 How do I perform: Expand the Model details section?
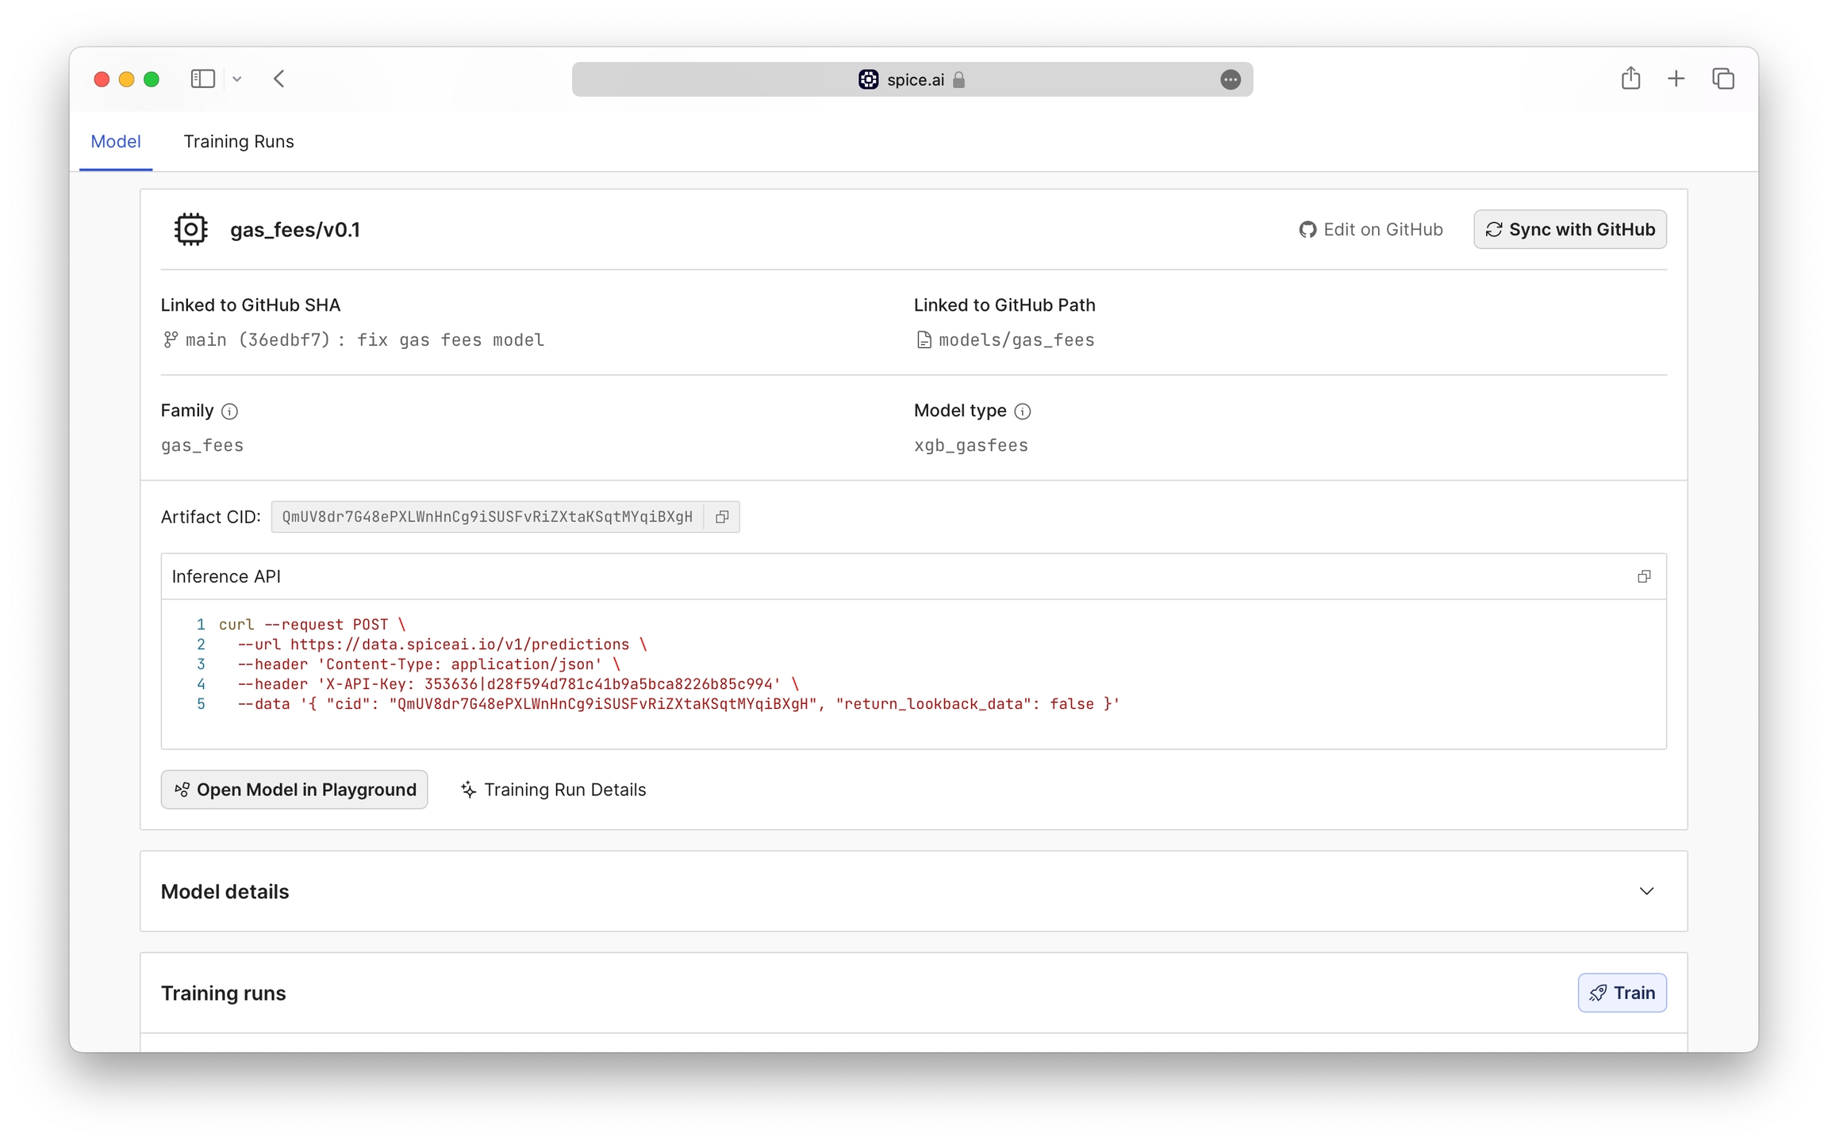(1646, 891)
